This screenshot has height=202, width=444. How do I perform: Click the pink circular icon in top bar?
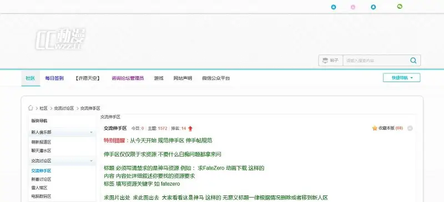point(353,7)
